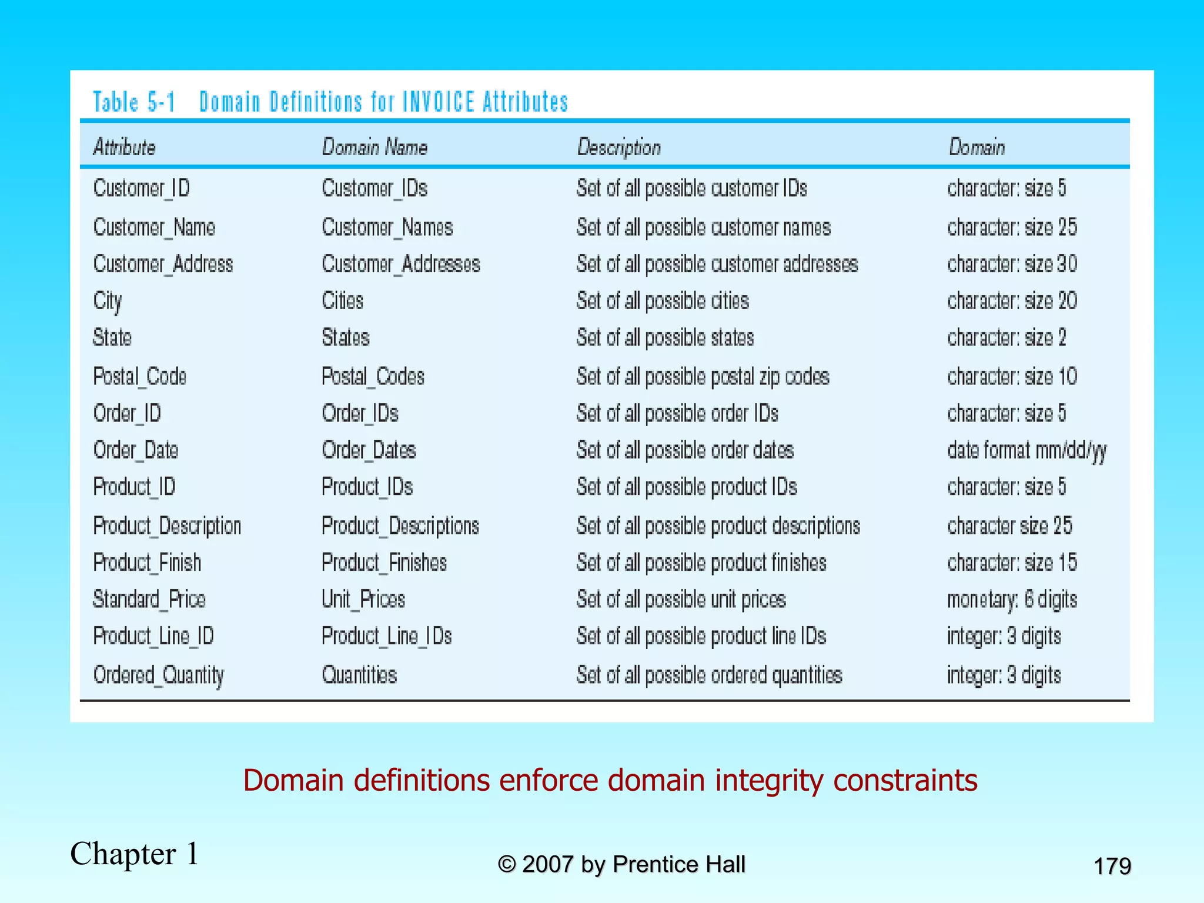Click the 'Order_IDs' domain name
This screenshot has height=903, width=1204.
click(360, 413)
